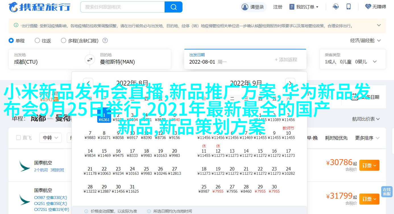Select August 15 priced ¥11469
394x214 pixels.
click(x=104, y=153)
